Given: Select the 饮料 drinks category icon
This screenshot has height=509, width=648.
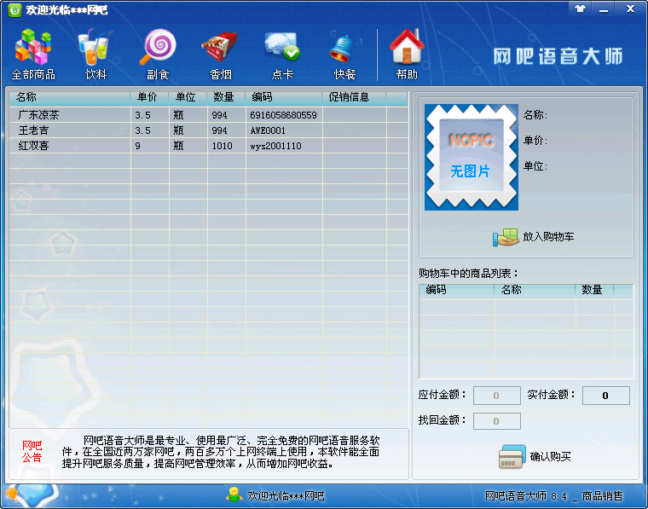Looking at the screenshot, I should tap(95, 54).
